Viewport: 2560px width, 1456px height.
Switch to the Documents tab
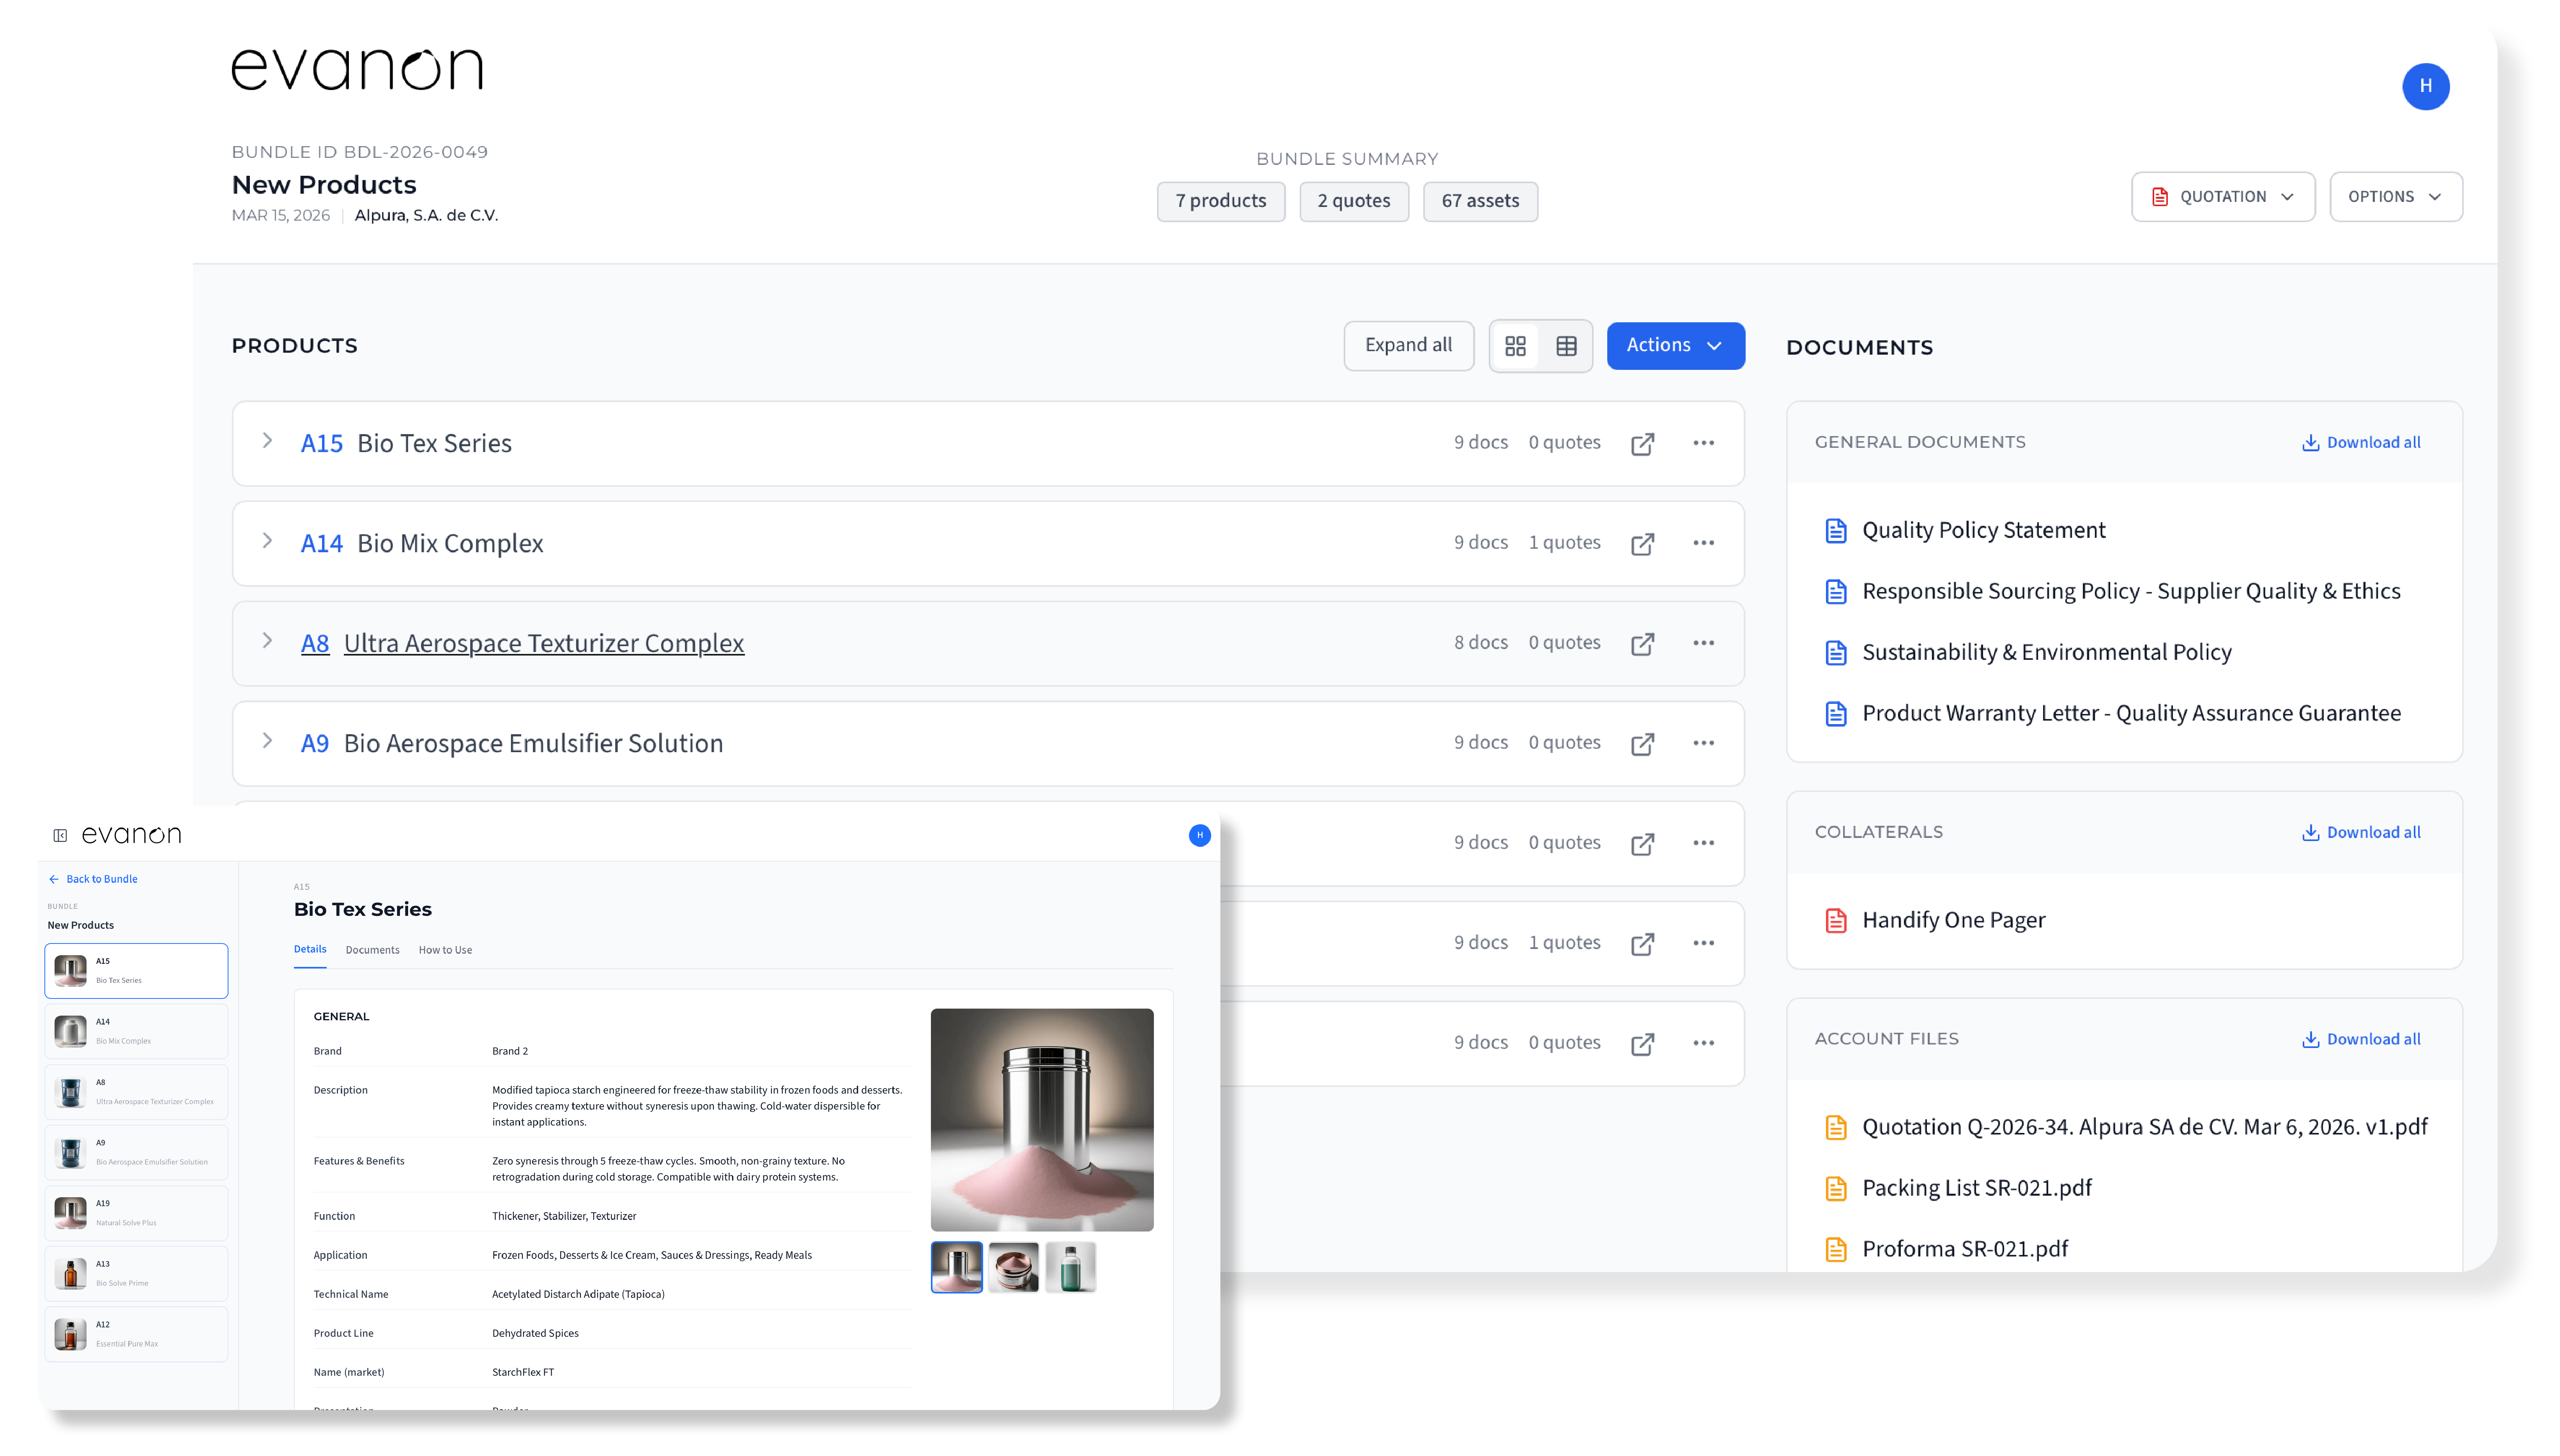click(x=372, y=950)
